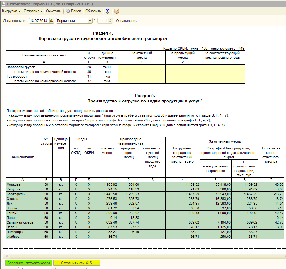Click the 5 360,00 value for Капуста

click(216, 189)
